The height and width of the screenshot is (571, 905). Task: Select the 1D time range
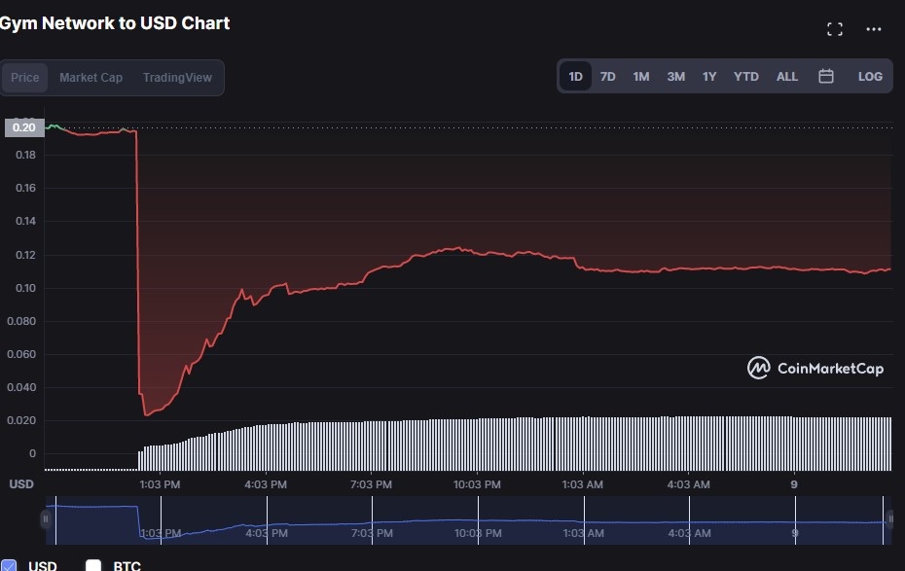pyautogui.click(x=575, y=76)
